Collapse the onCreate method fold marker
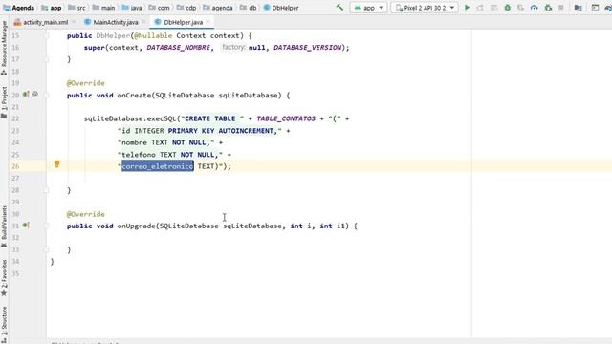 click(47, 96)
